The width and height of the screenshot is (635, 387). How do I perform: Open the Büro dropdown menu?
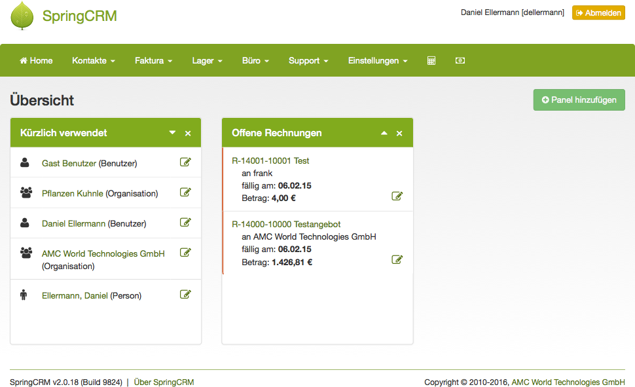[255, 60]
